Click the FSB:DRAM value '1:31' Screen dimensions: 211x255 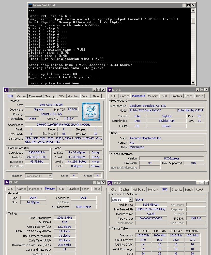pyautogui.click(x=65, y=222)
